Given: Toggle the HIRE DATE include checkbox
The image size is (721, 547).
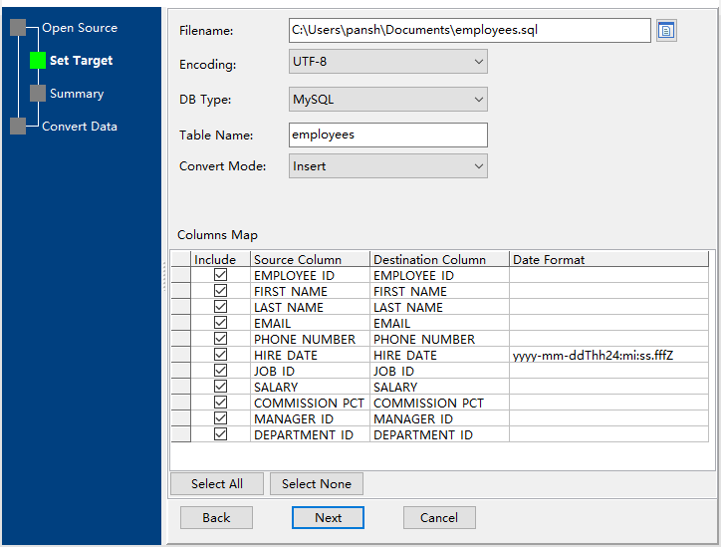Looking at the screenshot, I should click(x=220, y=355).
